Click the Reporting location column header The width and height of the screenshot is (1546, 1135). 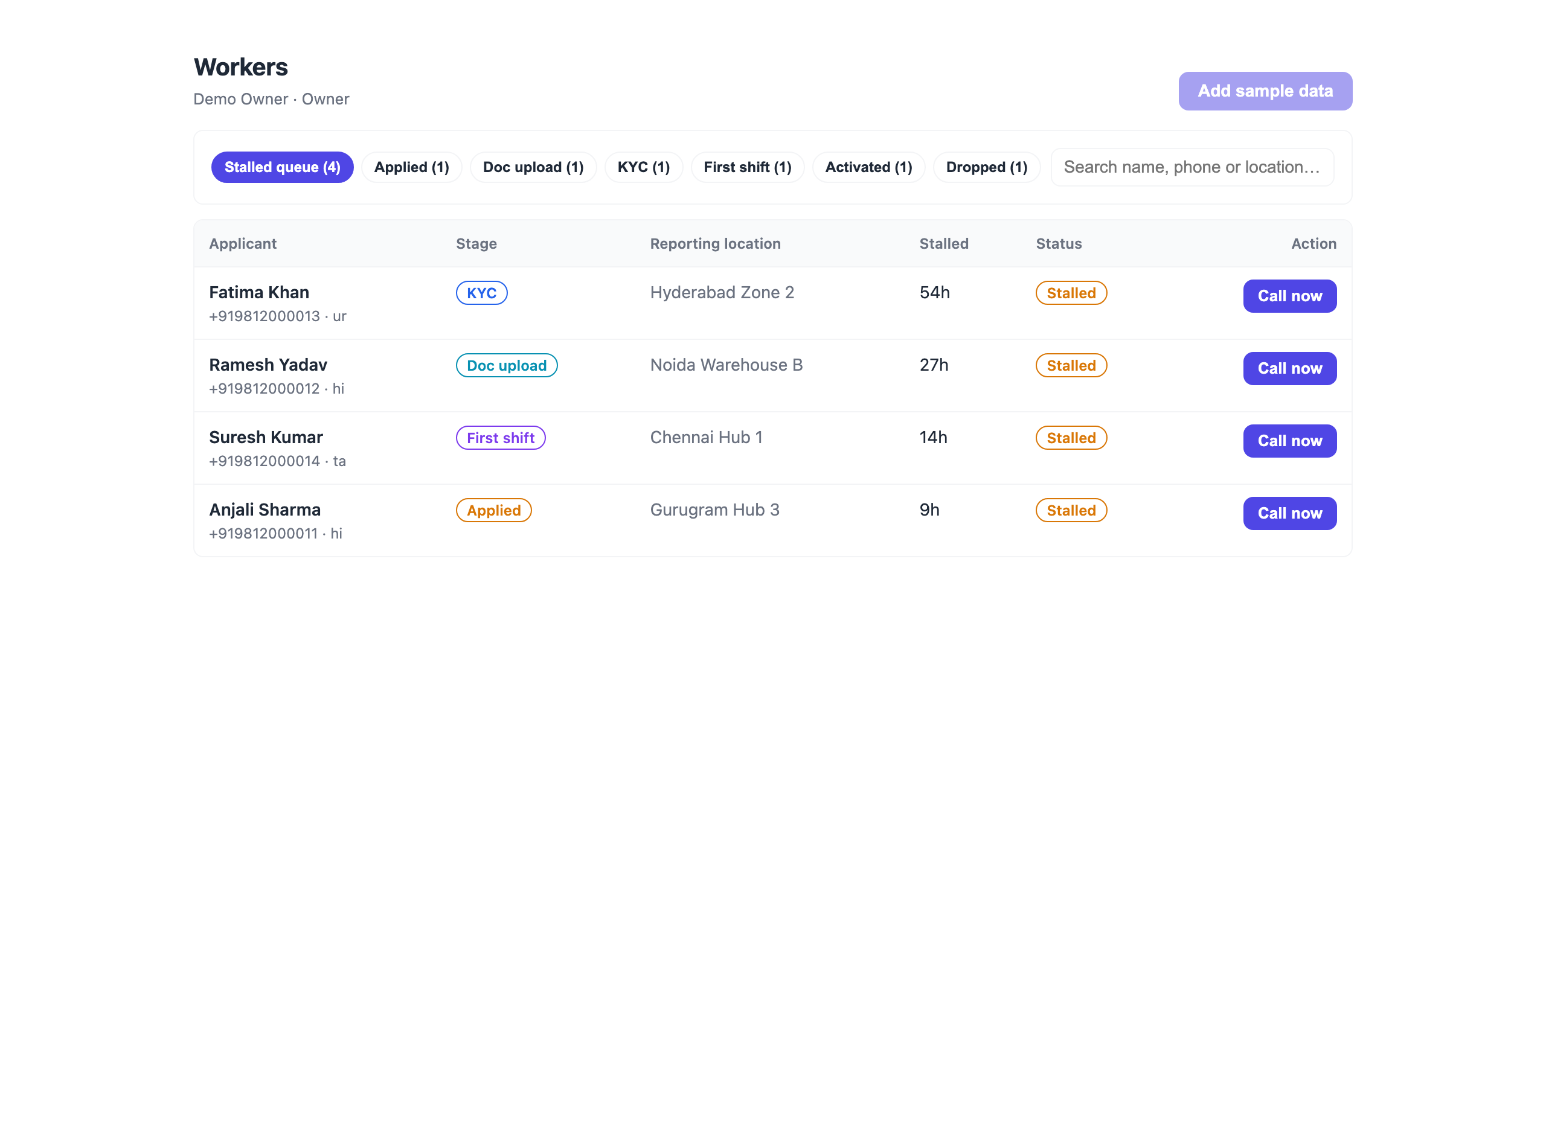coord(714,243)
